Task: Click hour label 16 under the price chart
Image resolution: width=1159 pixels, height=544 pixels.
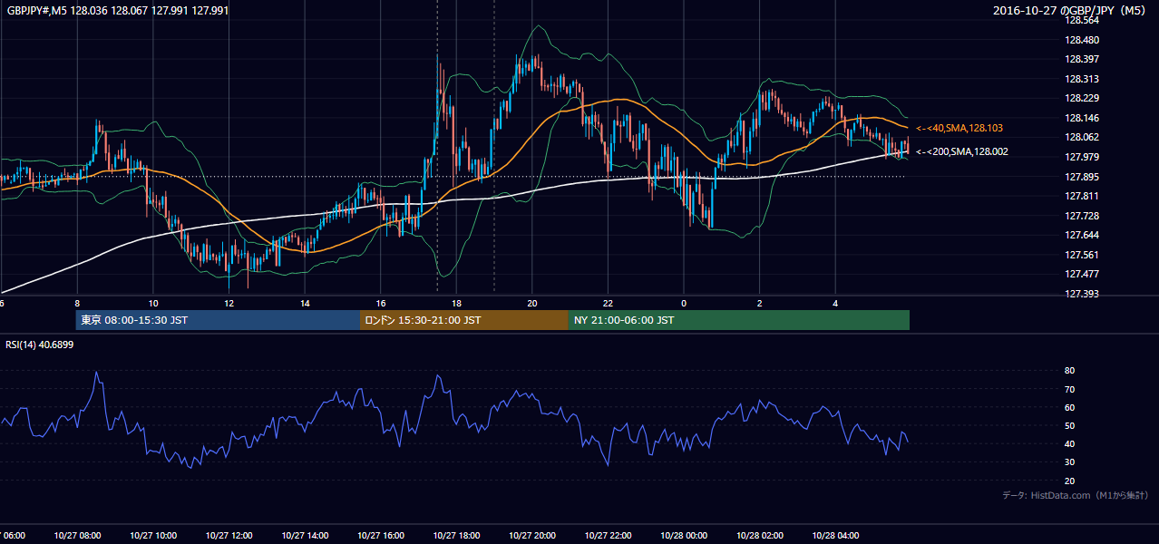Action: pyautogui.click(x=381, y=303)
